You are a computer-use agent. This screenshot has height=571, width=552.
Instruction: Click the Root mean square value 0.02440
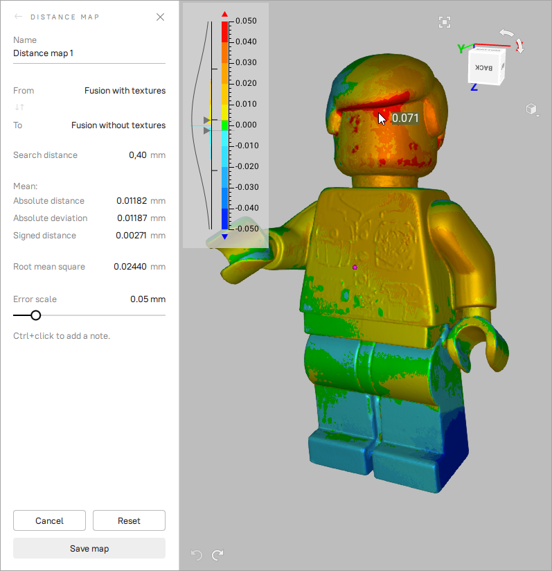[x=130, y=267]
